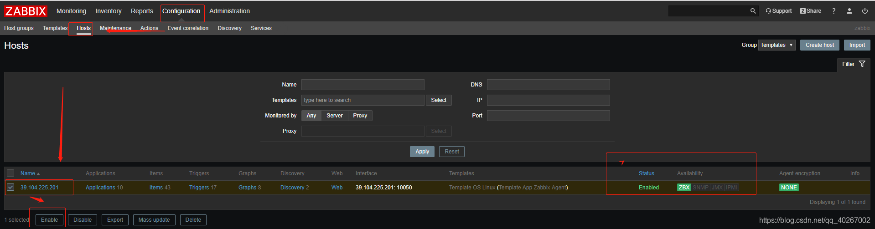Click the Mass update button

click(154, 220)
